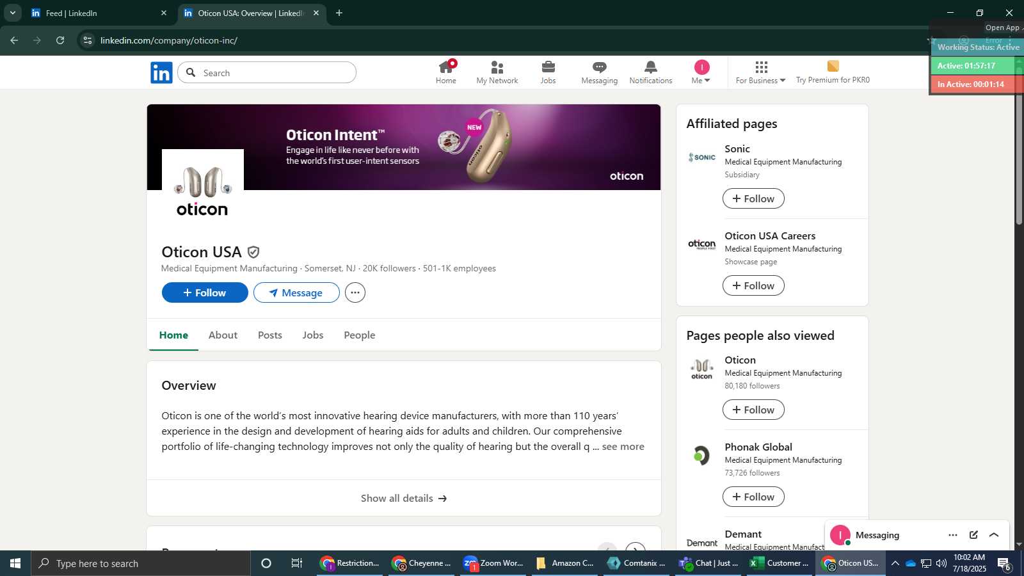Open Chat Teams taskbar app
This screenshot has width=1024, height=576.
(708, 563)
